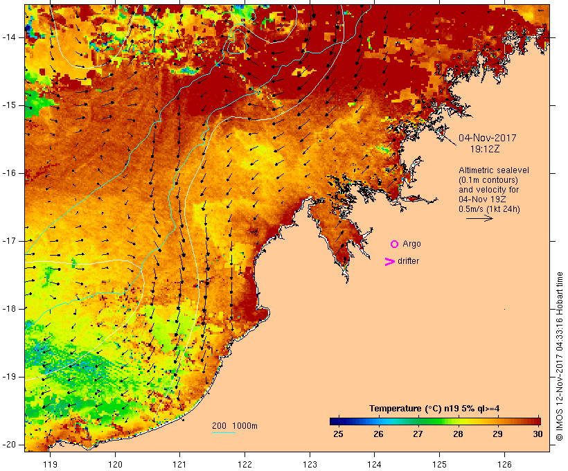Viewport: 568px width, 471px height.
Task: Click the longitude axis label 120
Action: click(115, 464)
